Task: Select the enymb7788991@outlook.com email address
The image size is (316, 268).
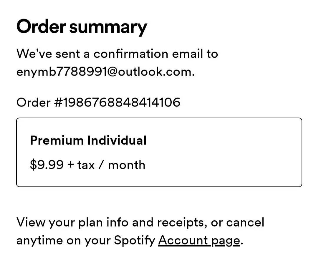Action: [105, 72]
